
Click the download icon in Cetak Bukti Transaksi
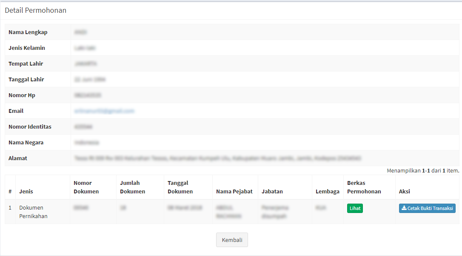click(404, 208)
